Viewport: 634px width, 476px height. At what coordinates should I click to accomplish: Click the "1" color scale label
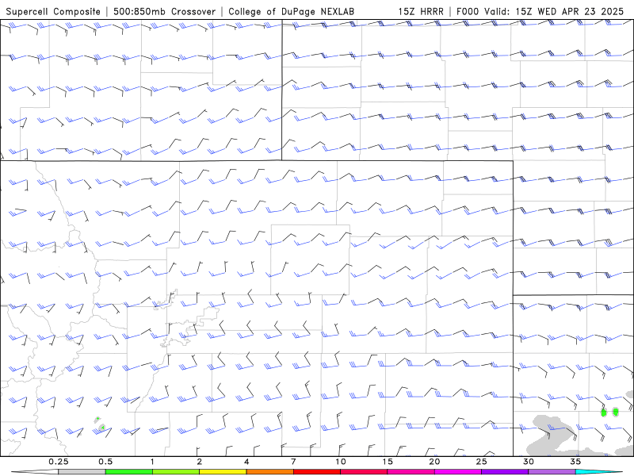coord(152,462)
